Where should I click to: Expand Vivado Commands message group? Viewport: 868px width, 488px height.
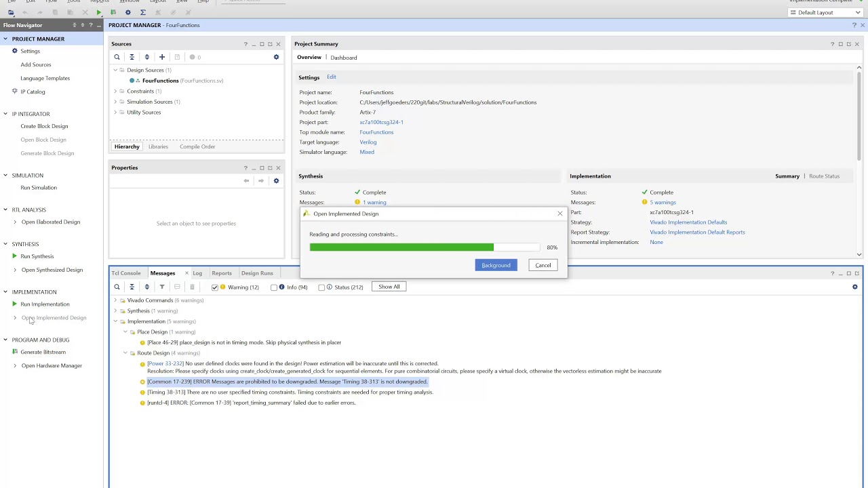click(115, 300)
